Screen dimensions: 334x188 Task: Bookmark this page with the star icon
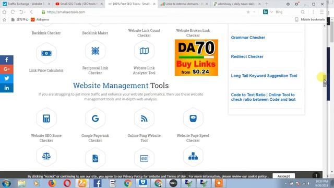point(248,12)
